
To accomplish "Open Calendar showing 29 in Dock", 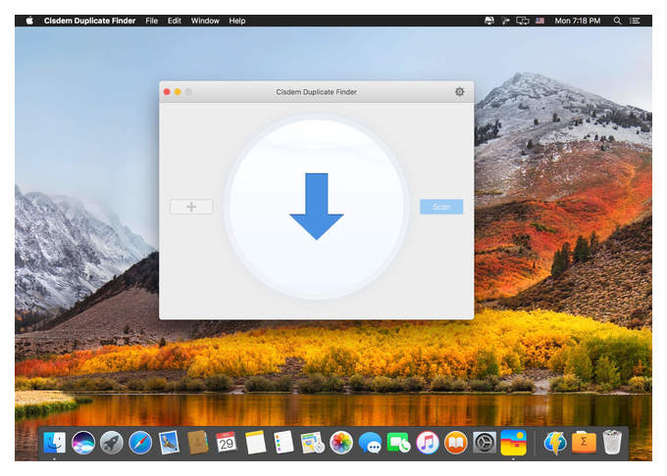I will point(226,443).
